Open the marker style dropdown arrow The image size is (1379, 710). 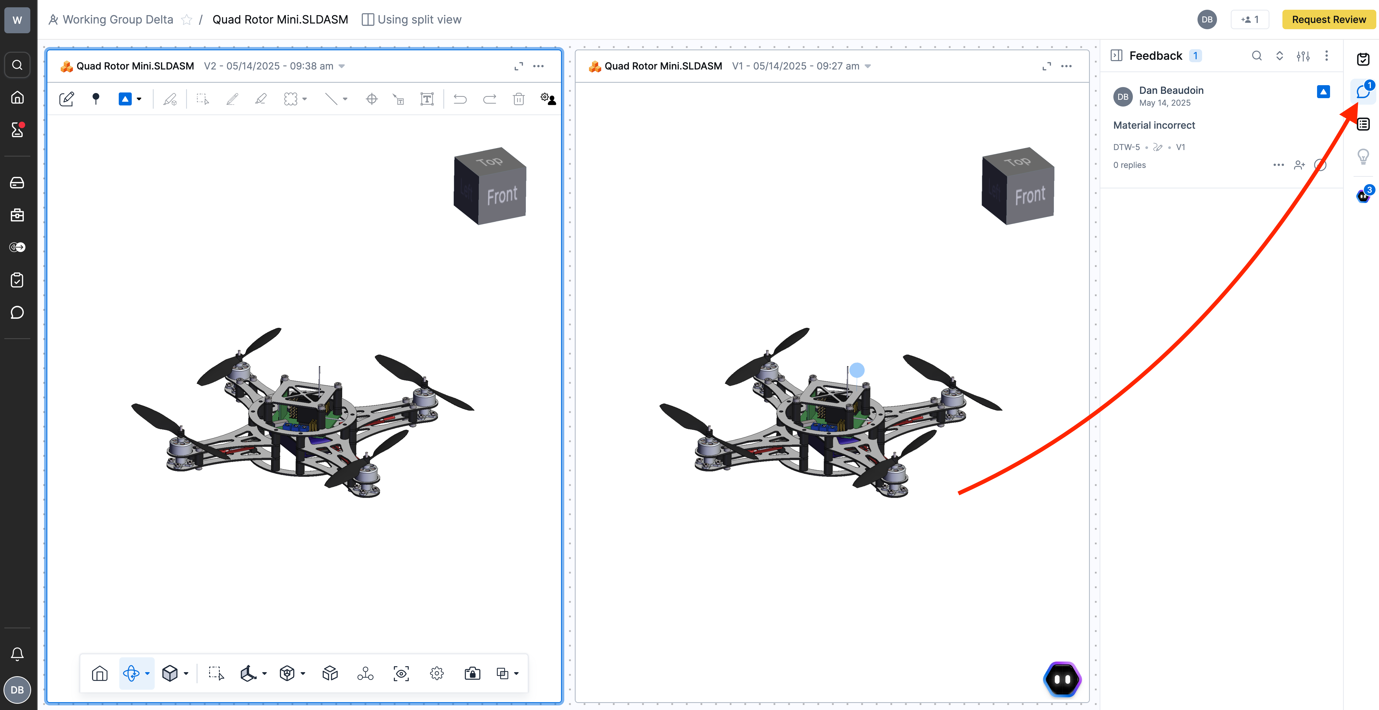pos(139,99)
